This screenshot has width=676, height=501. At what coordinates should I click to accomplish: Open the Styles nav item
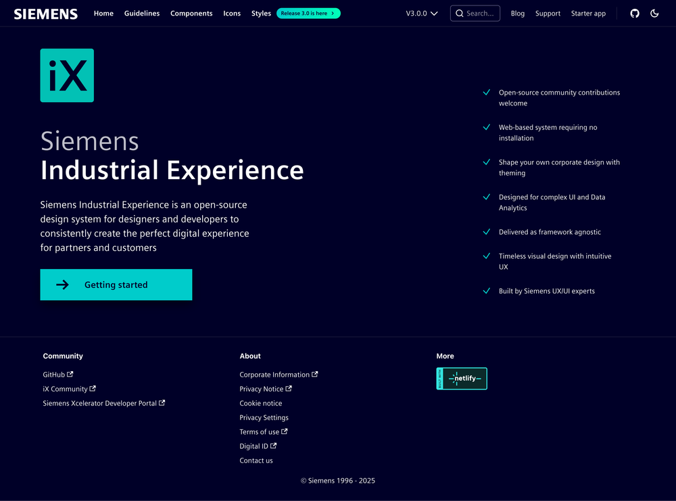pyautogui.click(x=261, y=14)
